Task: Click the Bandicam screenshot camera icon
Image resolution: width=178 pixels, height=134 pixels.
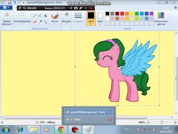Action: pyautogui.click(x=76, y=8)
